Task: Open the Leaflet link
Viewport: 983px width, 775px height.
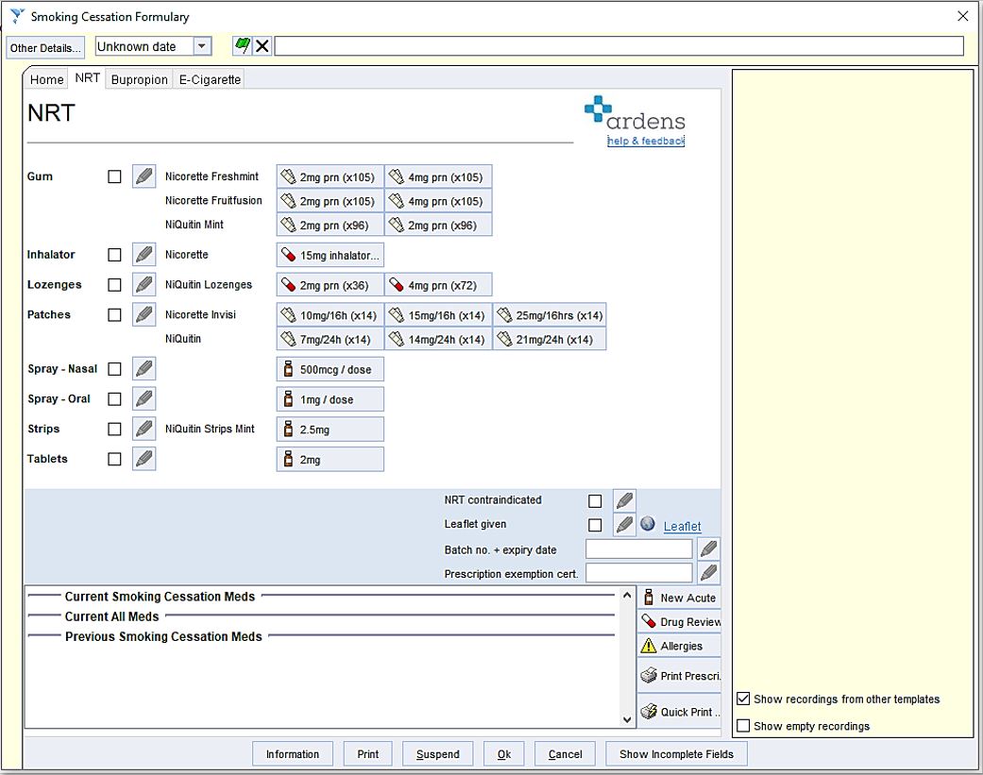Action: coord(682,527)
